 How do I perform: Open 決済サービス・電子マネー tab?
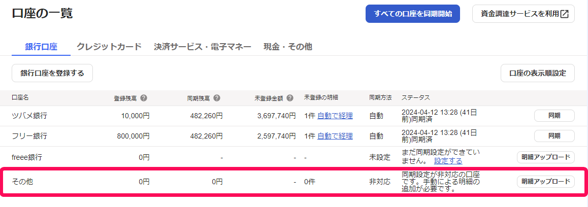tap(203, 47)
